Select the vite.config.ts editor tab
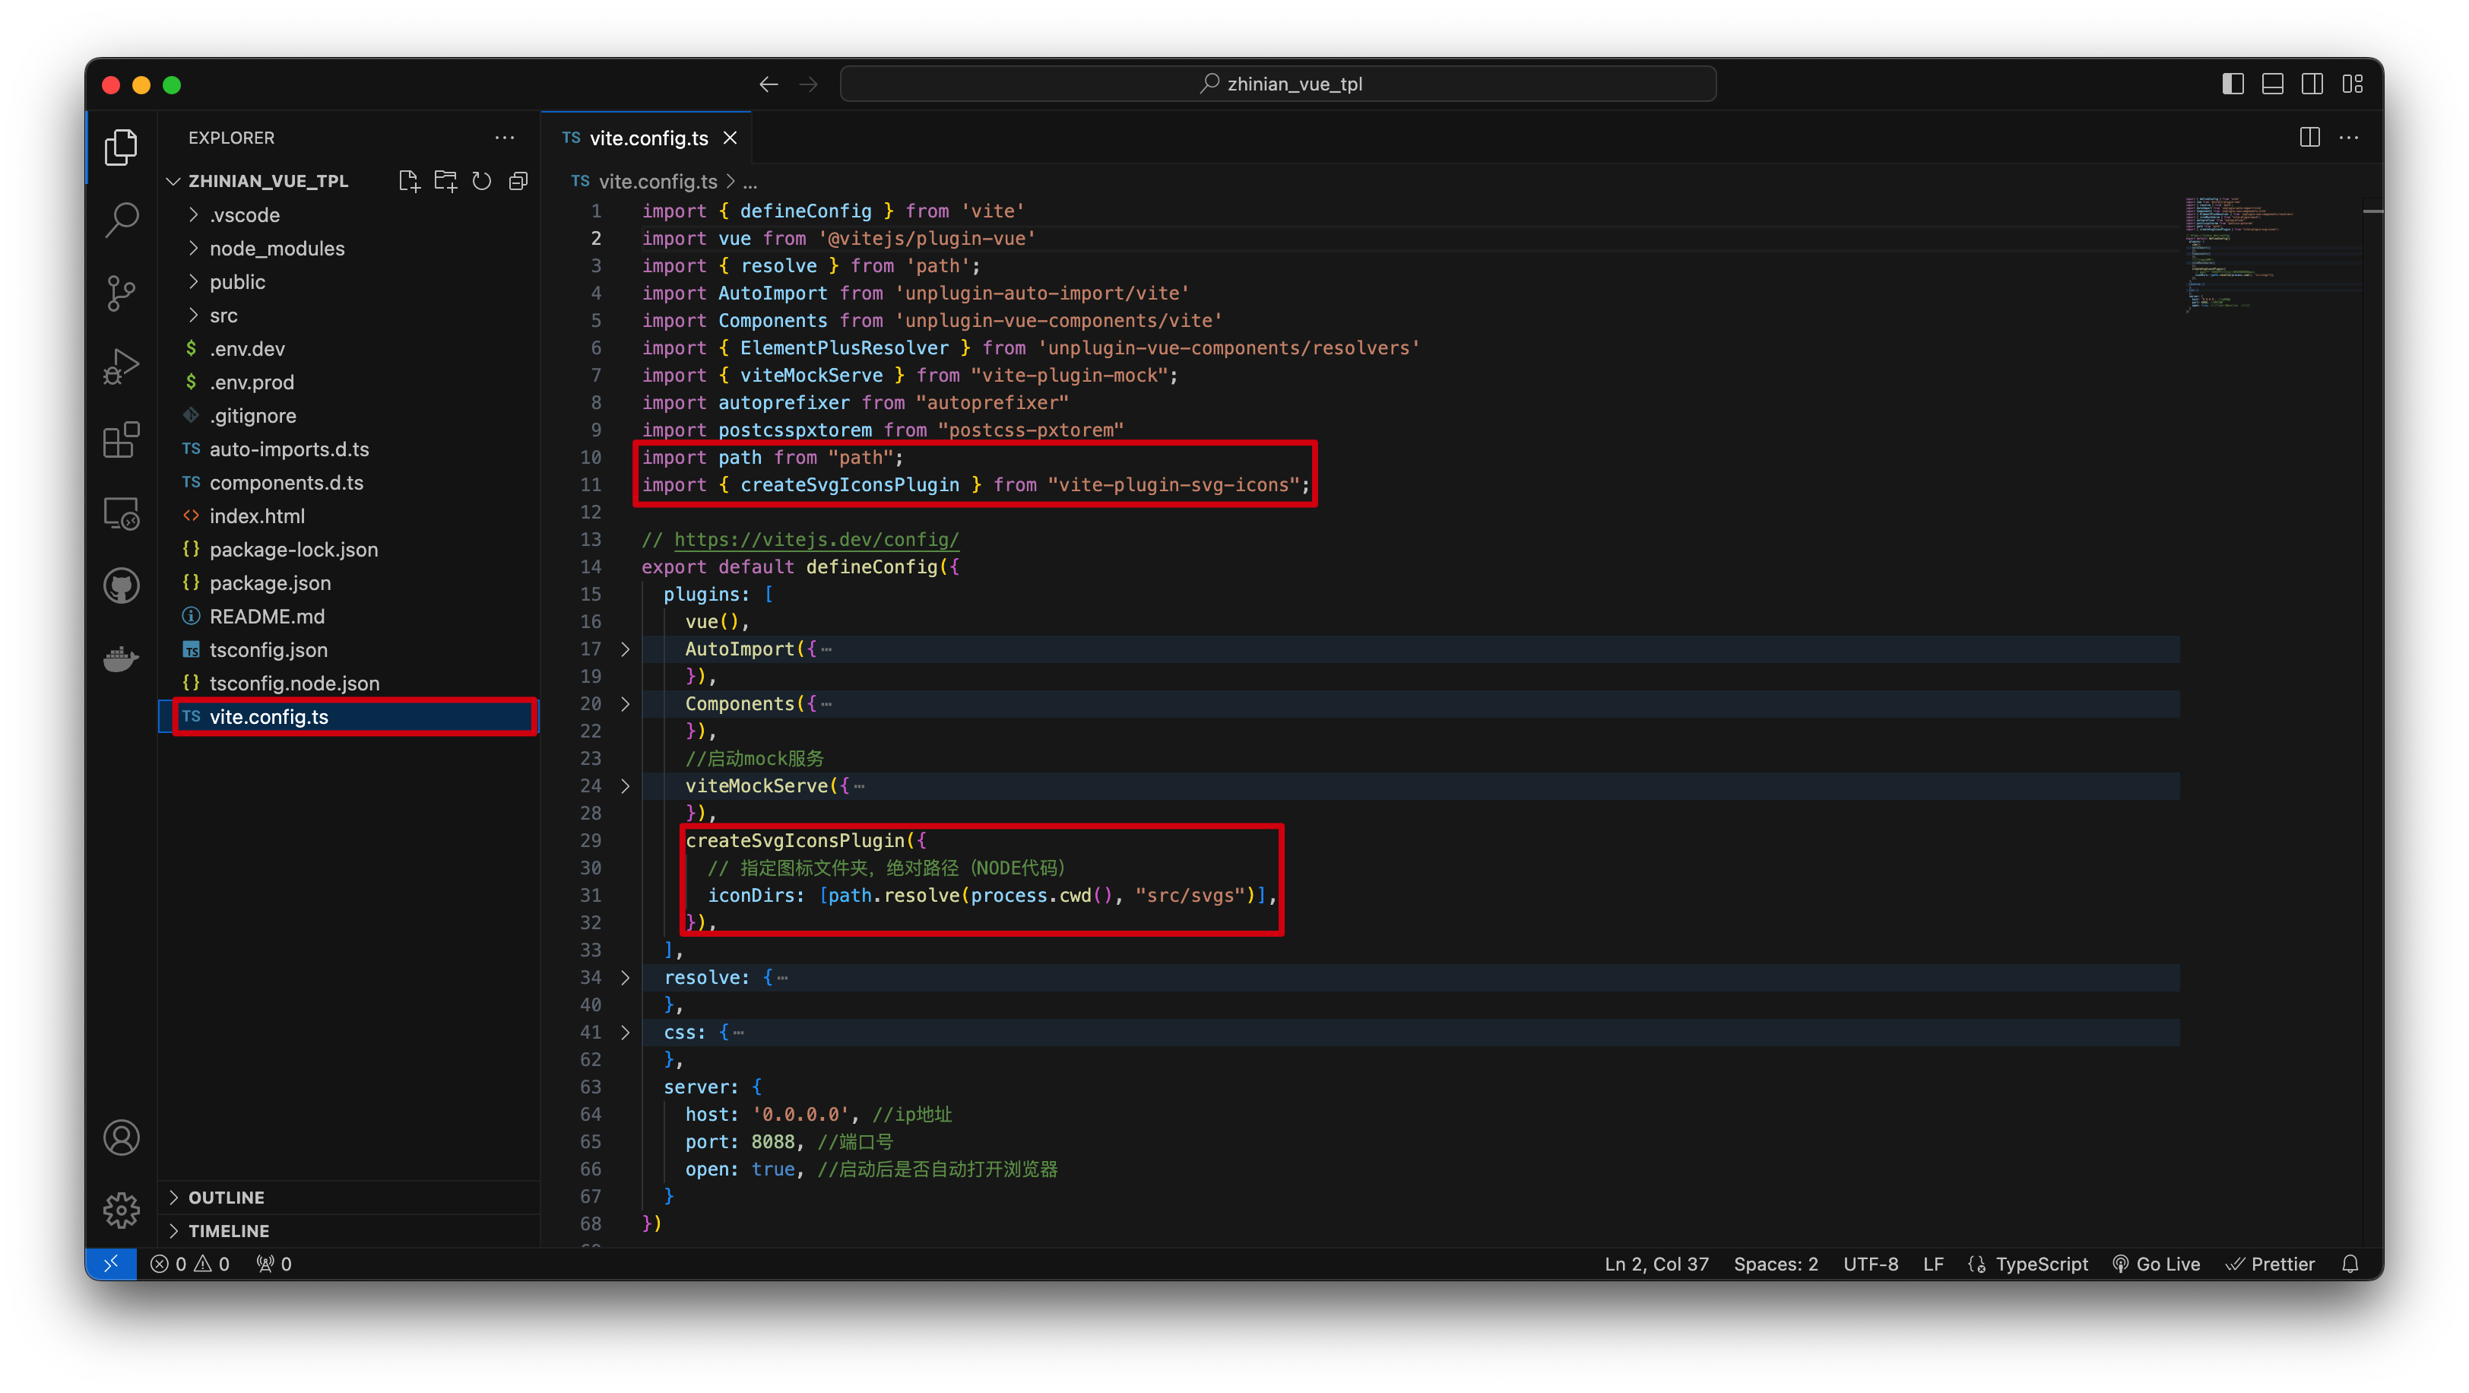Viewport: 2469px width, 1393px height. [x=647, y=138]
